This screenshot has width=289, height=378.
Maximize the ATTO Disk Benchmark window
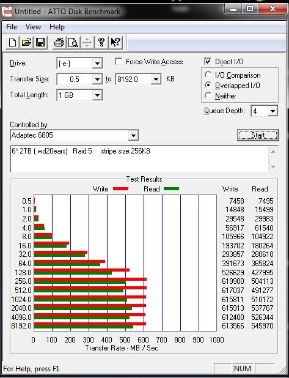pos(249,9)
